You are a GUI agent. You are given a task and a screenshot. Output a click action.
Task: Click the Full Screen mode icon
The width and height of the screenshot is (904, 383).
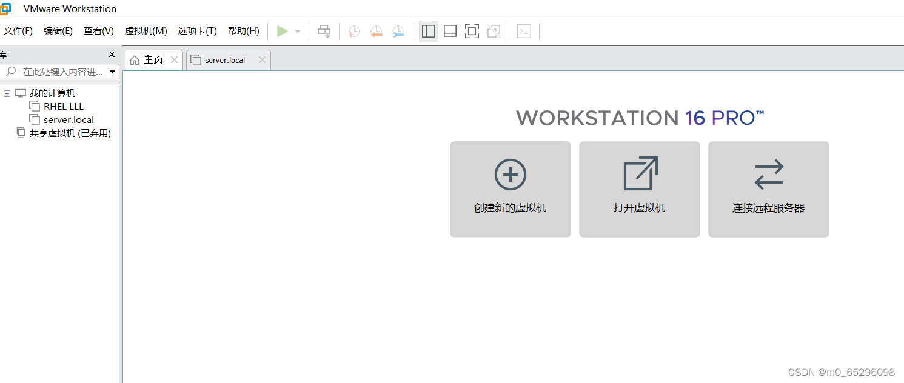472,32
